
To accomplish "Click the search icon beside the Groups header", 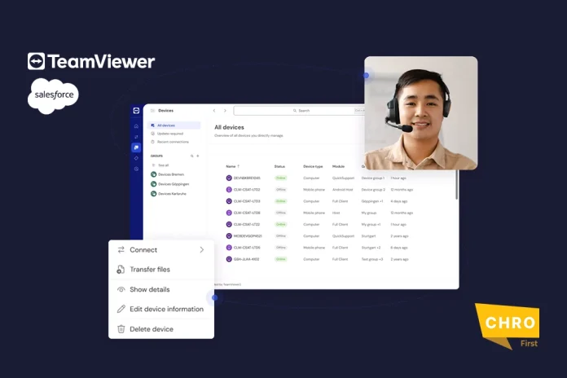I will click(191, 155).
